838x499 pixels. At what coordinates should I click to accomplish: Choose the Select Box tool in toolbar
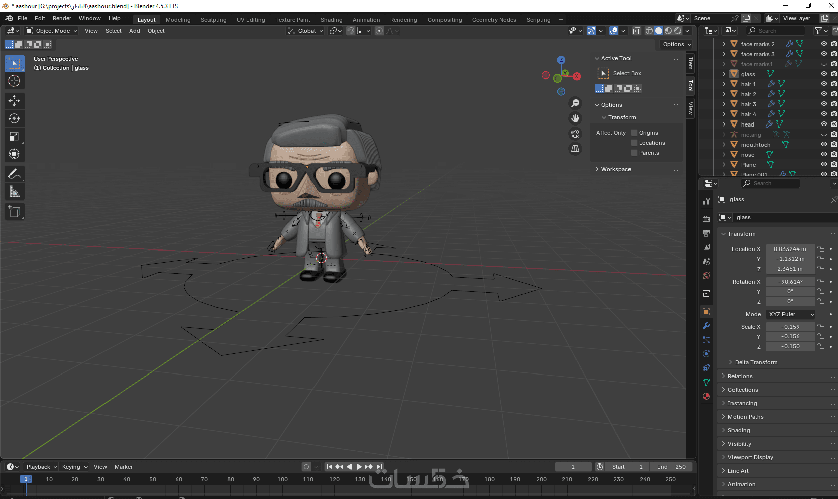click(14, 63)
